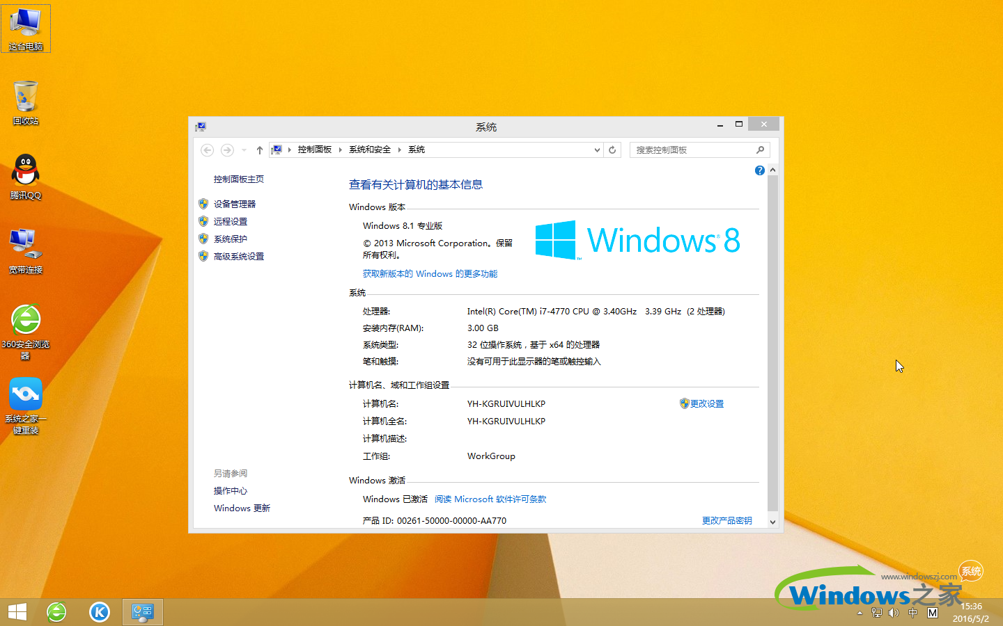
Task: Open 高级系统设置 link
Action: (x=239, y=256)
